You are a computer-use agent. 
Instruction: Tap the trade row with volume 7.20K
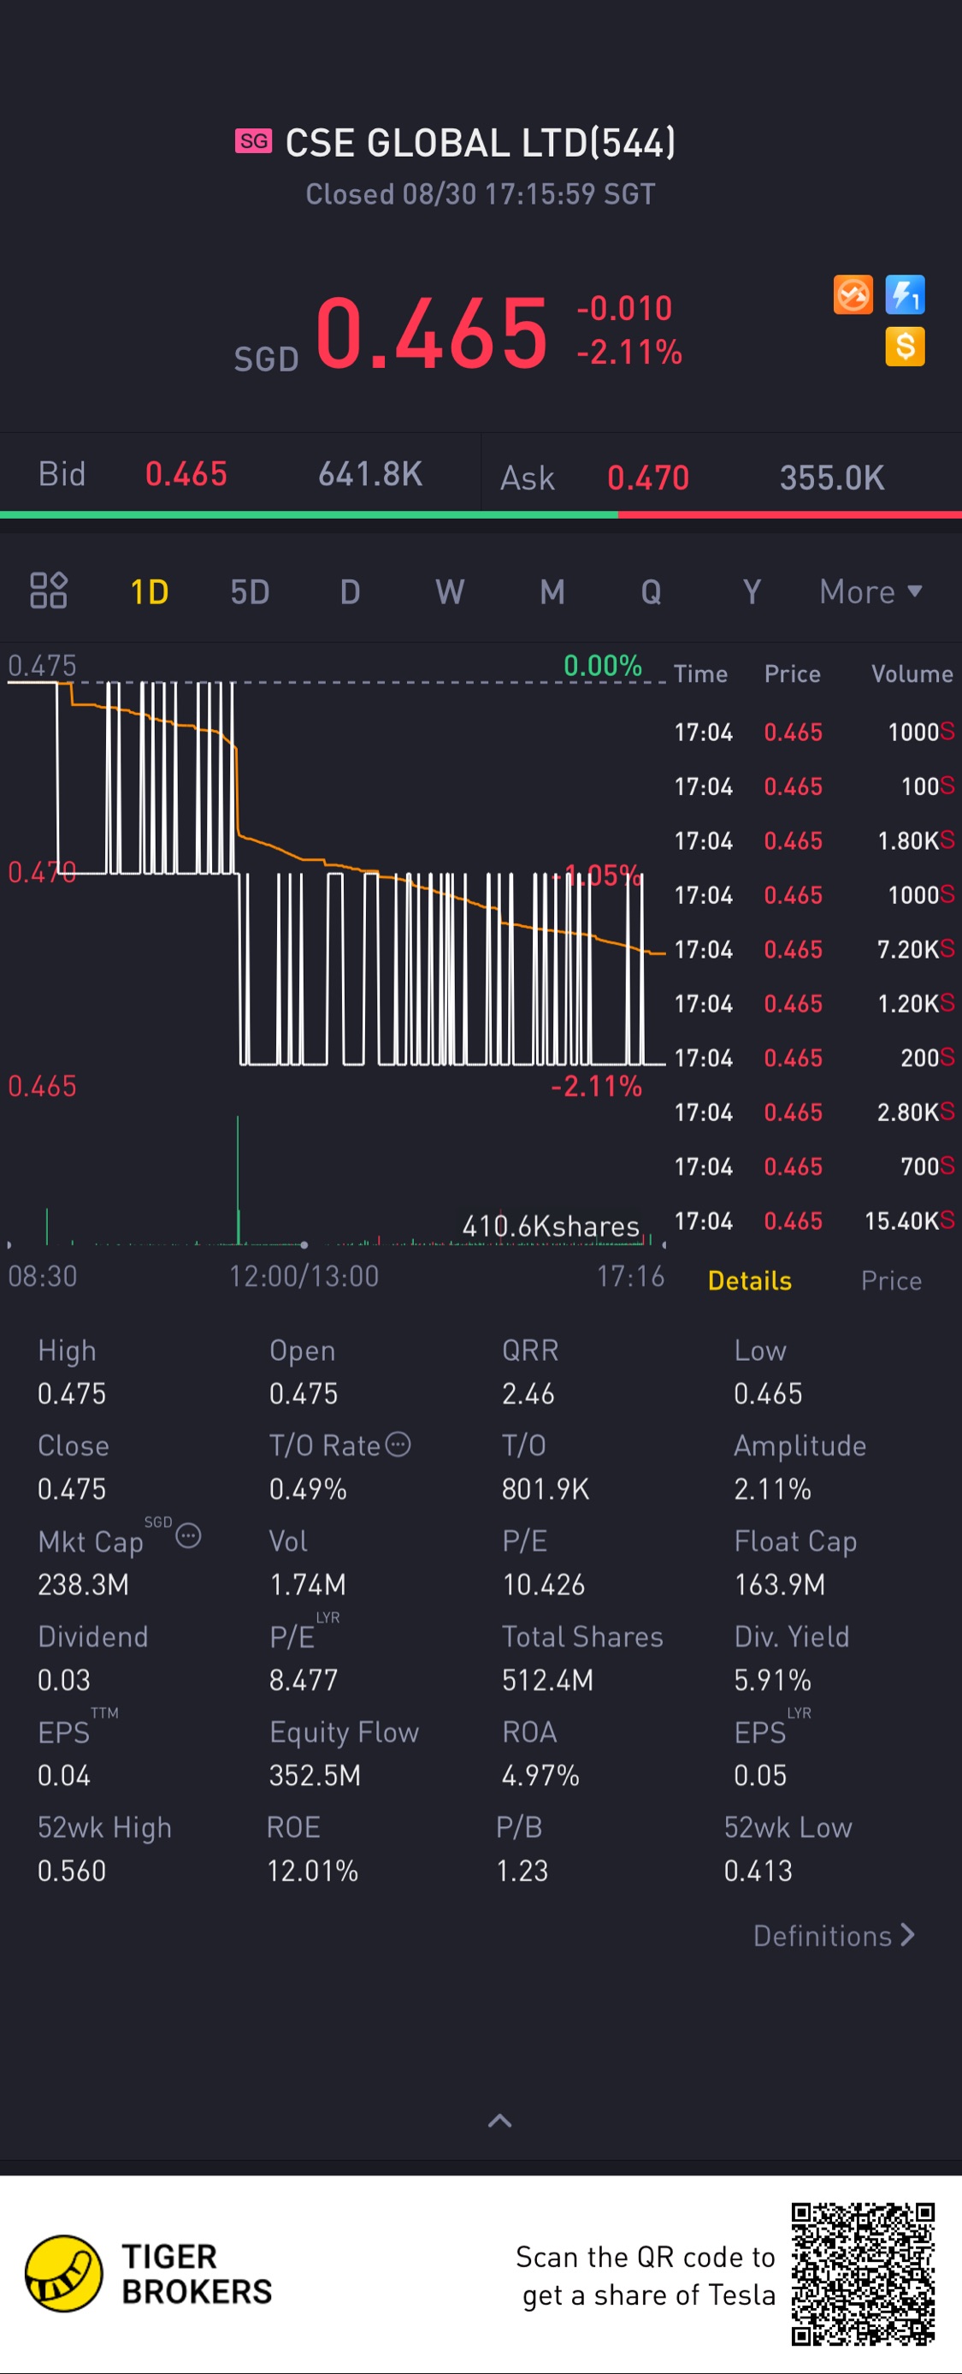(814, 949)
